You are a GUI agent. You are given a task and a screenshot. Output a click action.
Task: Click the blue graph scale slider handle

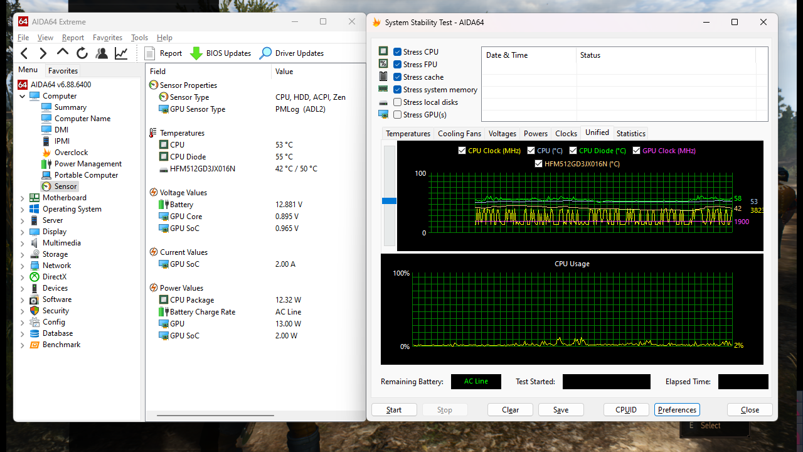pyautogui.click(x=390, y=201)
